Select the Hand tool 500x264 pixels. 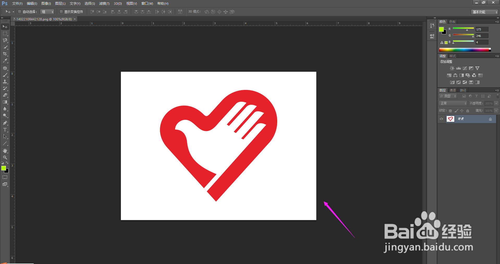[x=5, y=151]
